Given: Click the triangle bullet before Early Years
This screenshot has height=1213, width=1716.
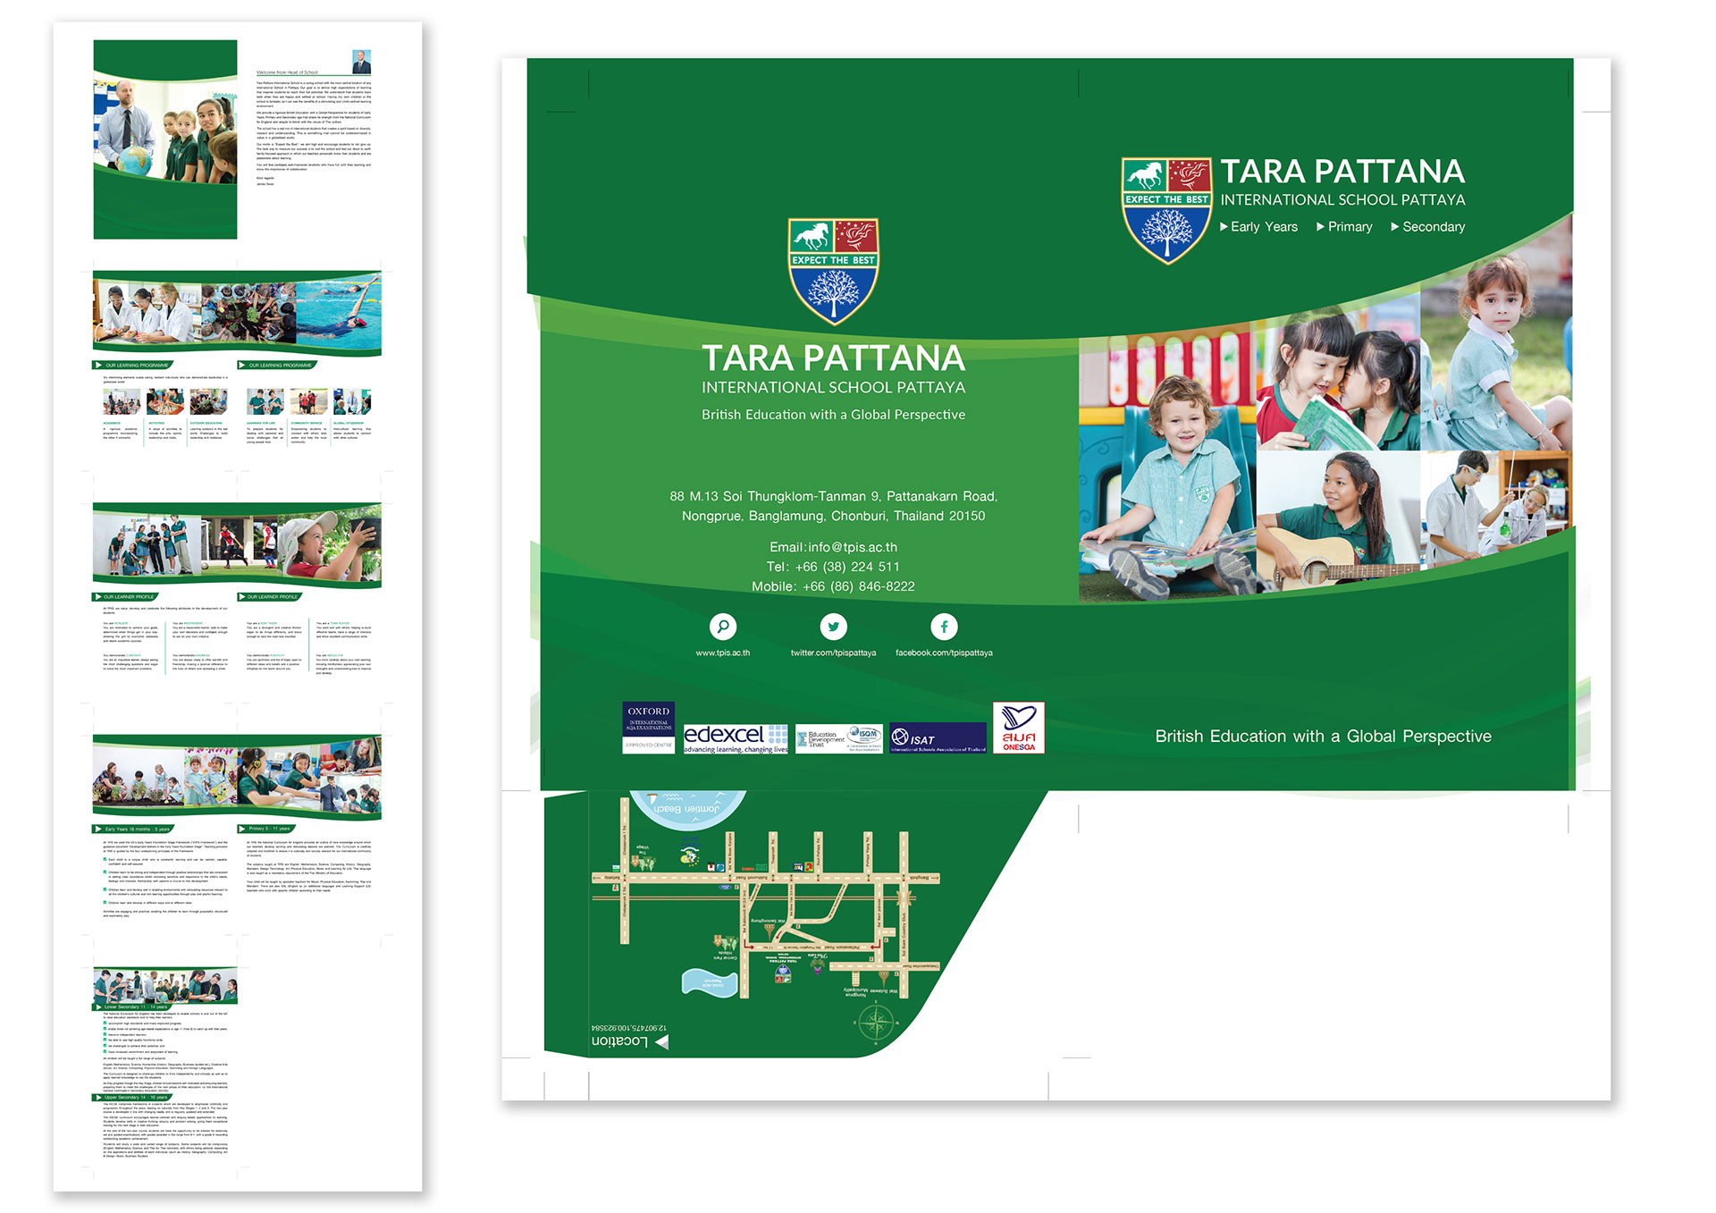Looking at the screenshot, I should (1224, 227).
